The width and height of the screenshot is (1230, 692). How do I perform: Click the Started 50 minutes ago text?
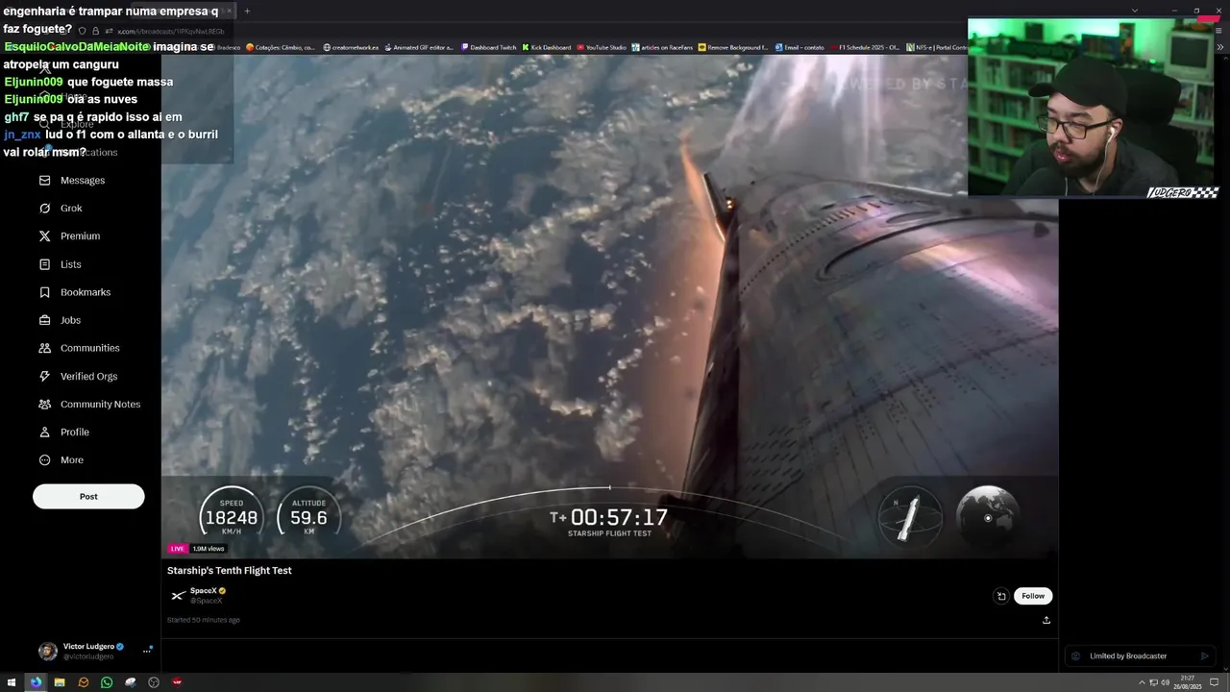click(x=204, y=620)
